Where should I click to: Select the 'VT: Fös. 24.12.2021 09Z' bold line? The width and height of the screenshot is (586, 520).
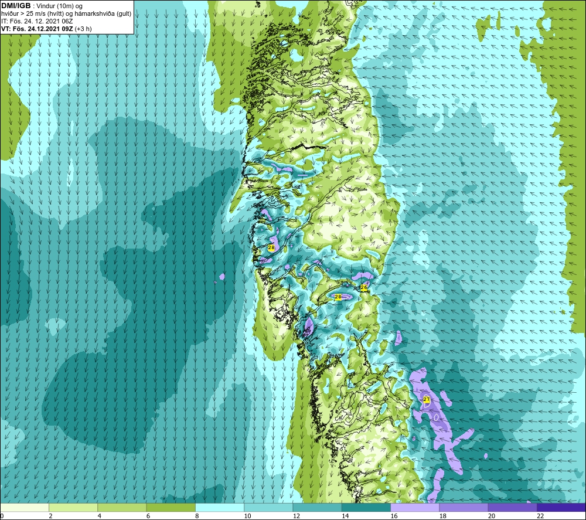tap(37, 29)
